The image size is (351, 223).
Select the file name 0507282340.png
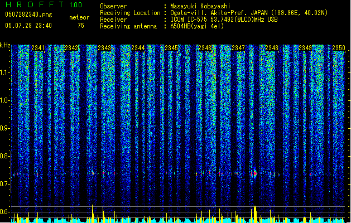28,14
